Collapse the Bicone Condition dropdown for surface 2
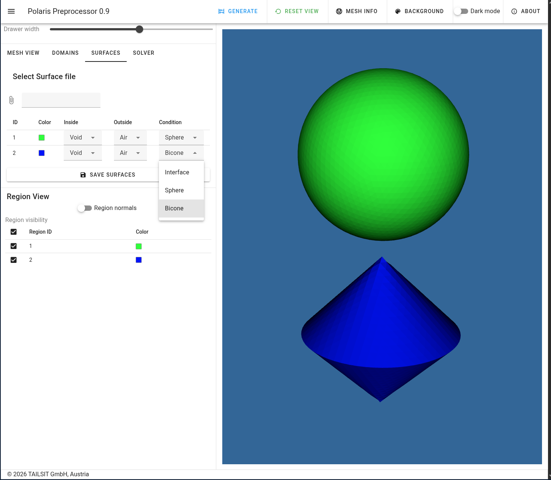 pyautogui.click(x=181, y=153)
